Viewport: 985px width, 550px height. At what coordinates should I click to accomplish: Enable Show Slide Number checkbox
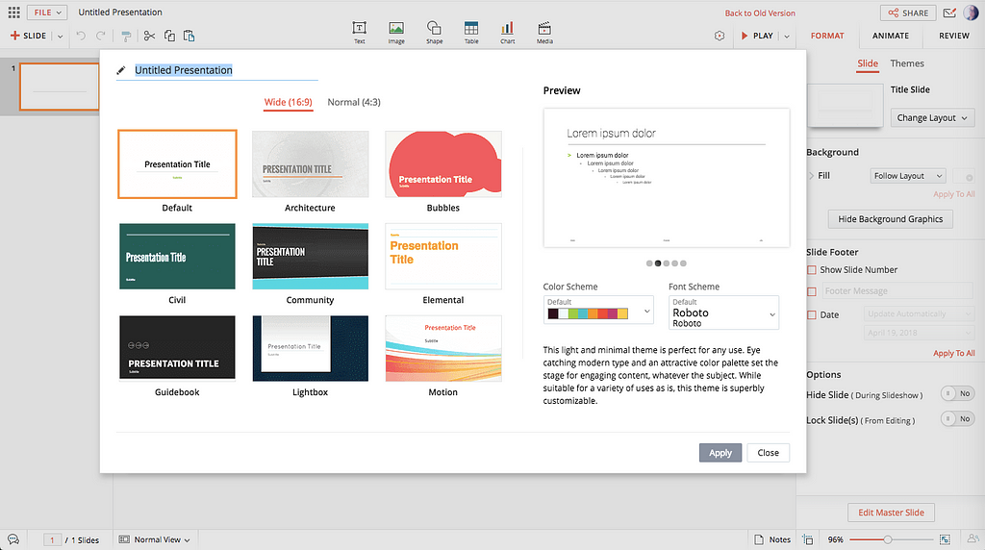pyautogui.click(x=812, y=270)
